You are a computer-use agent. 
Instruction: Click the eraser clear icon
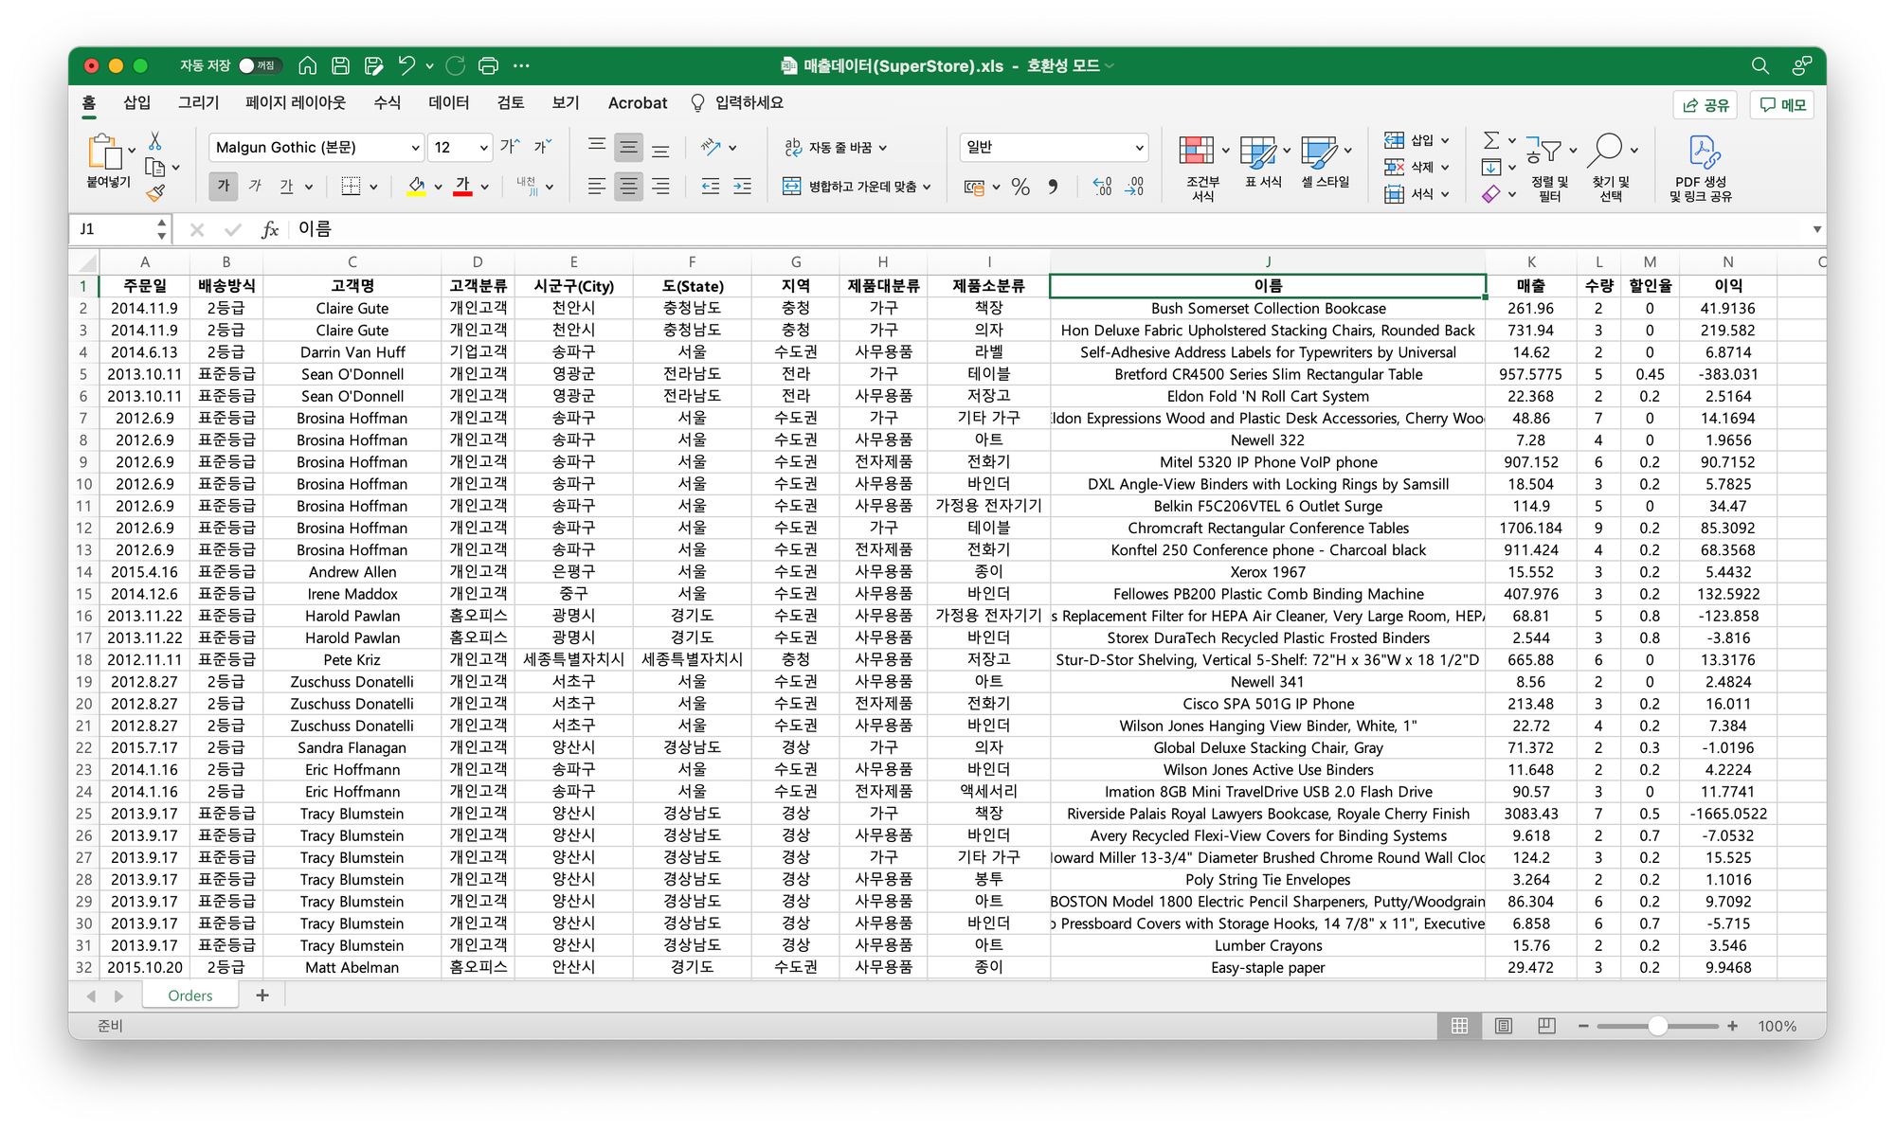tap(1491, 194)
